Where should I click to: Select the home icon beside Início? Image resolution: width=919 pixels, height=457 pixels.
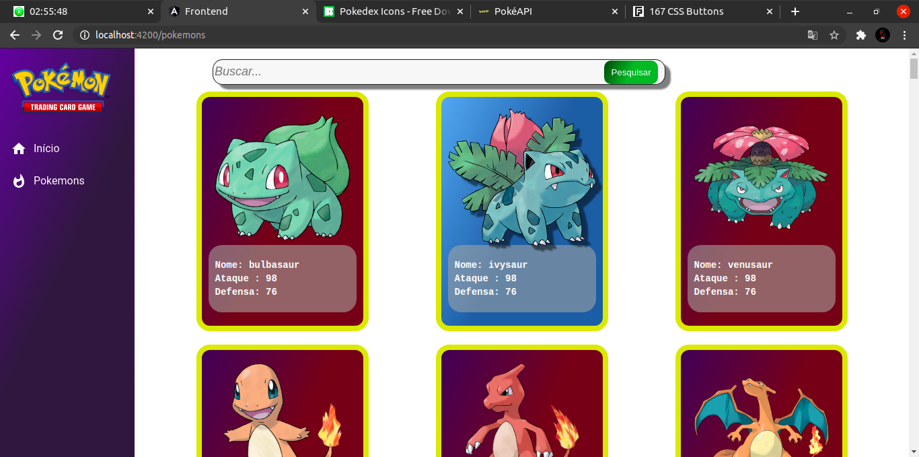pyautogui.click(x=18, y=148)
